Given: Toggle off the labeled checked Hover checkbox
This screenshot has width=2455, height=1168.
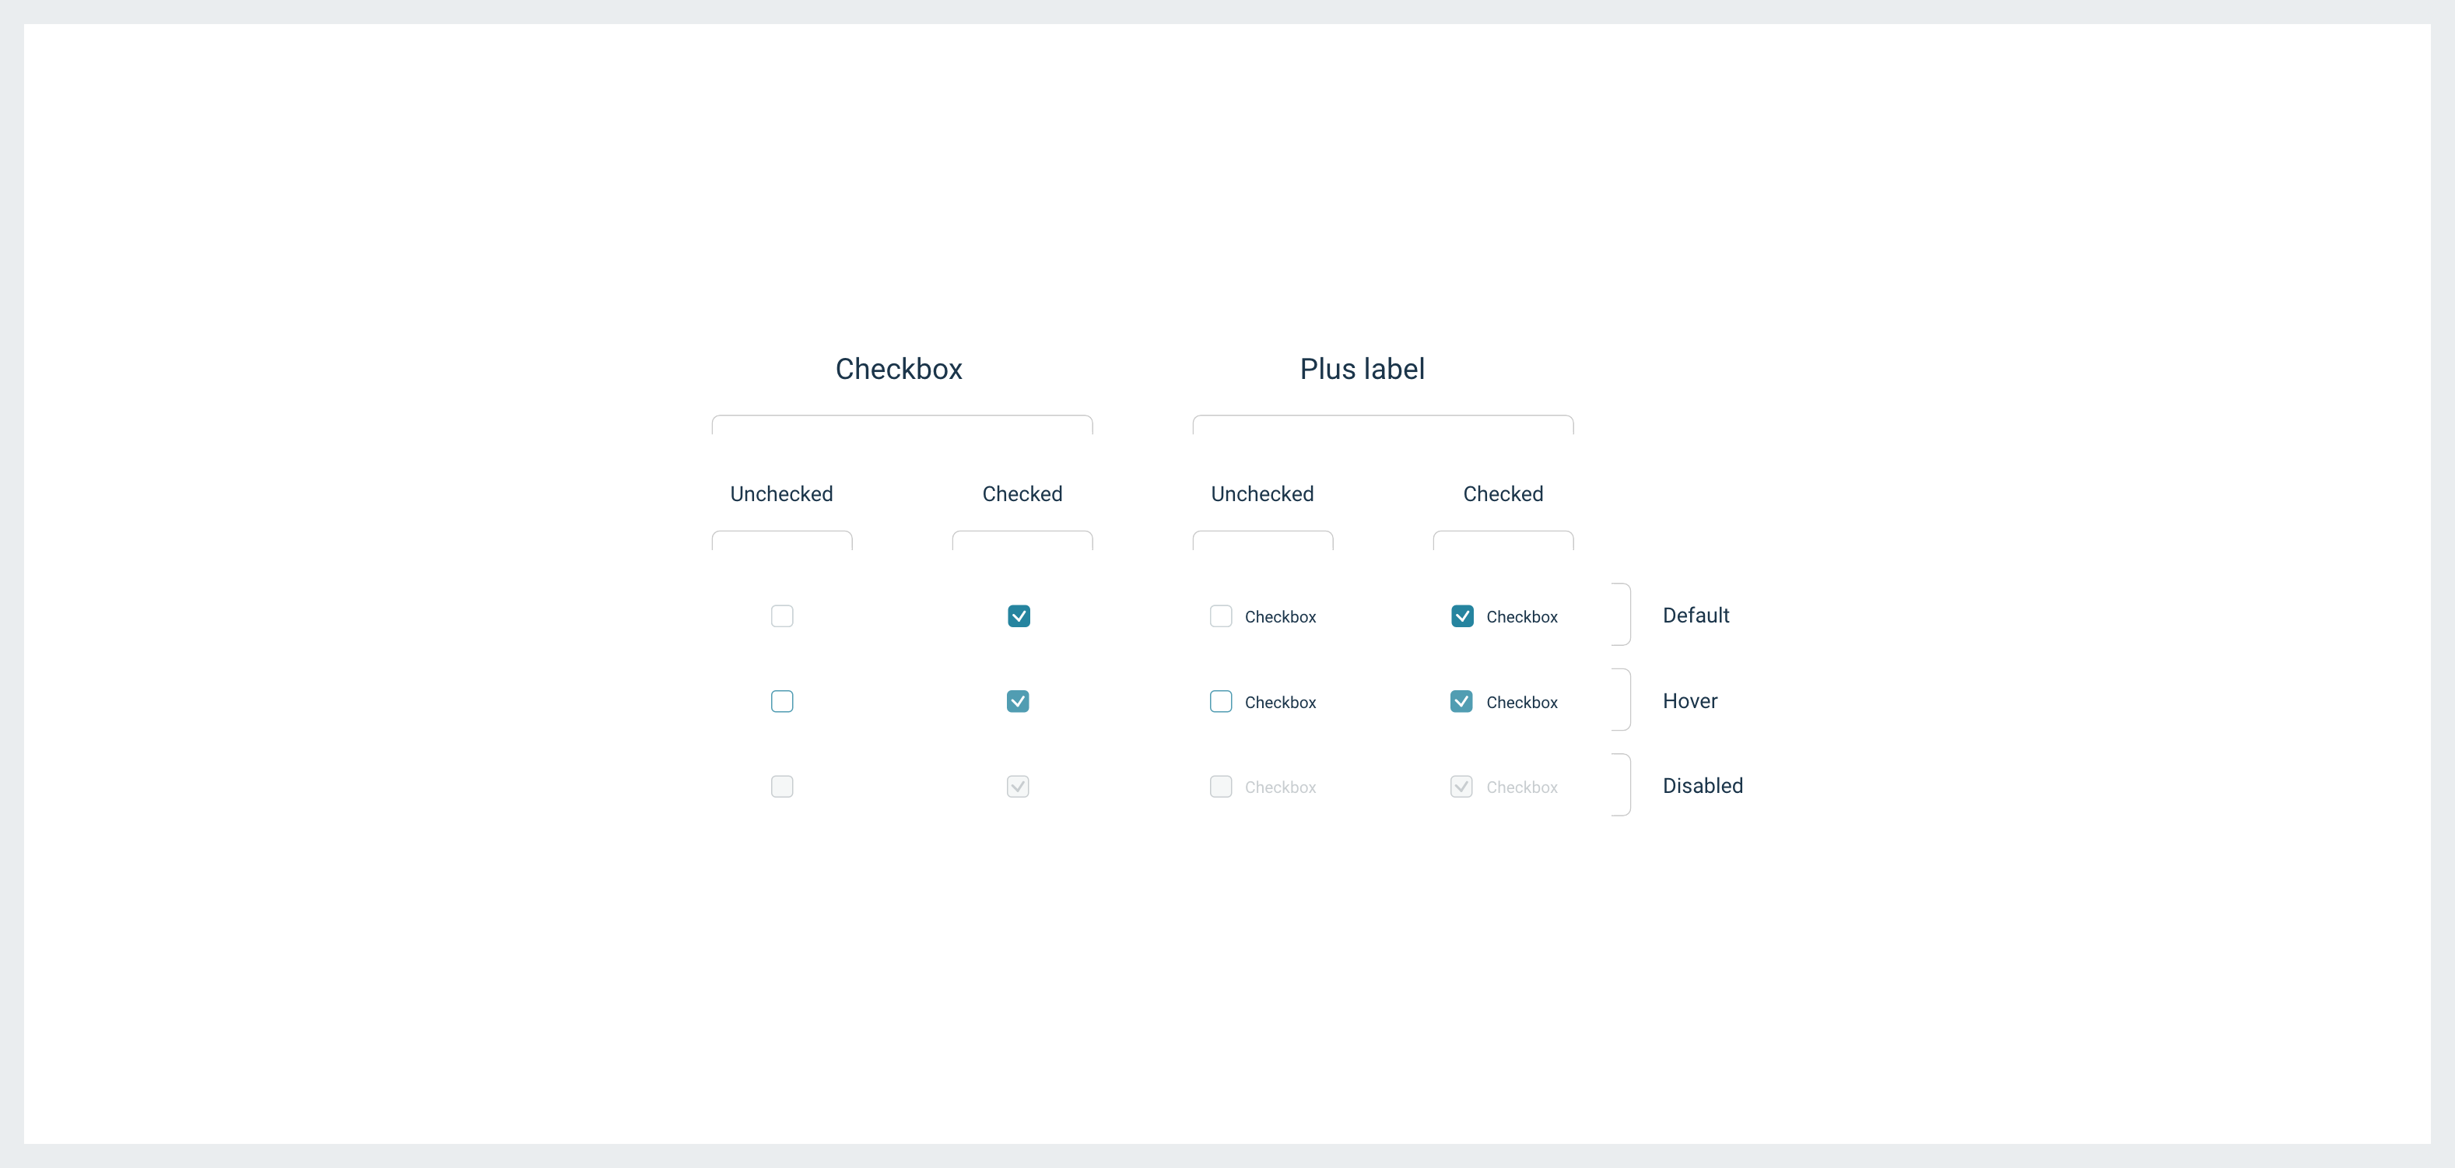Looking at the screenshot, I should pyautogui.click(x=1462, y=701).
